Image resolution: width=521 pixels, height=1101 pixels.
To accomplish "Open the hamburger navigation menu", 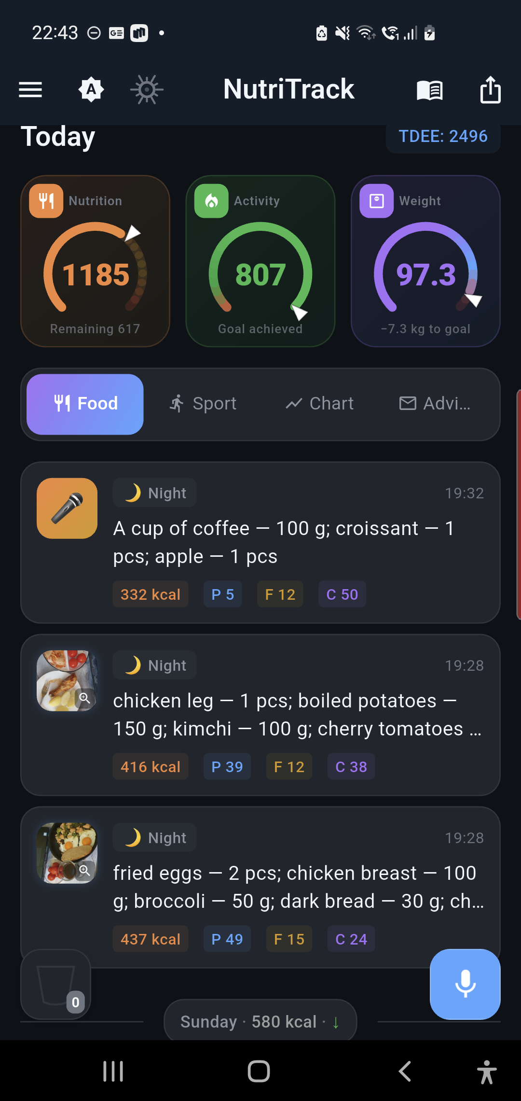I will pos(30,90).
